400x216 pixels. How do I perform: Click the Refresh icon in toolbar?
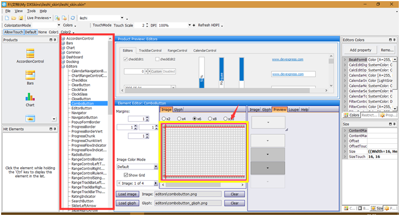tap(73, 18)
